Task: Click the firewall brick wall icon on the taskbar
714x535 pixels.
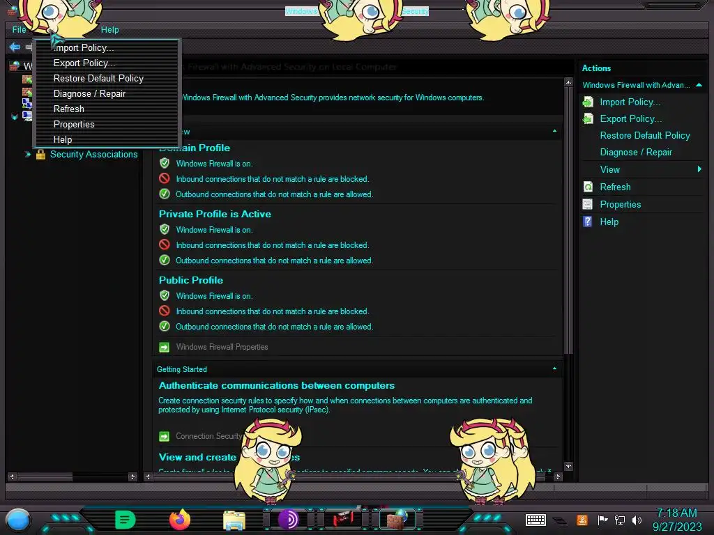Action: (x=397, y=520)
